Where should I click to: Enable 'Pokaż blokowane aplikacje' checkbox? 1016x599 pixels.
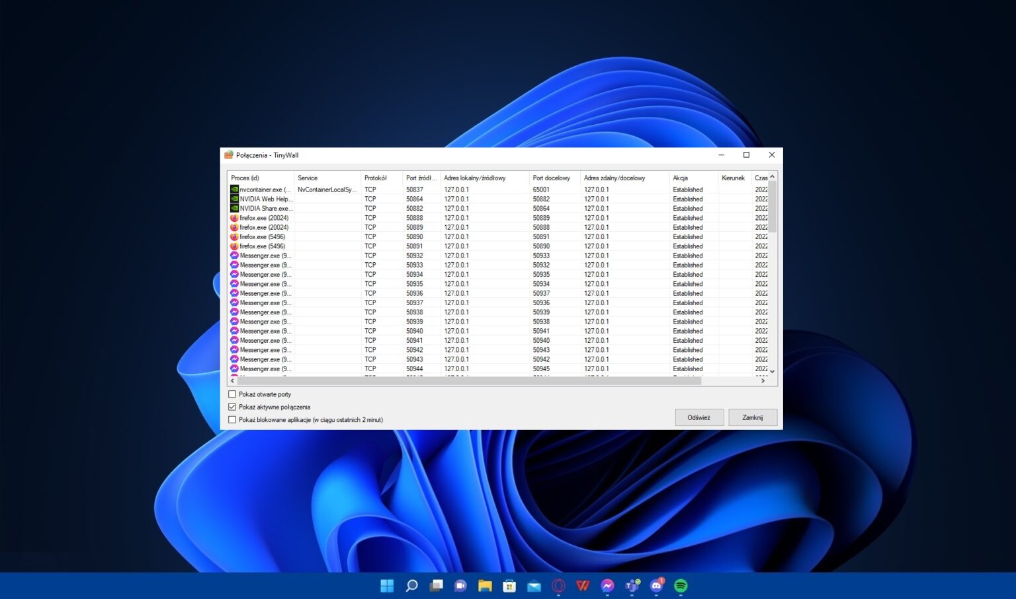[x=232, y=419]
